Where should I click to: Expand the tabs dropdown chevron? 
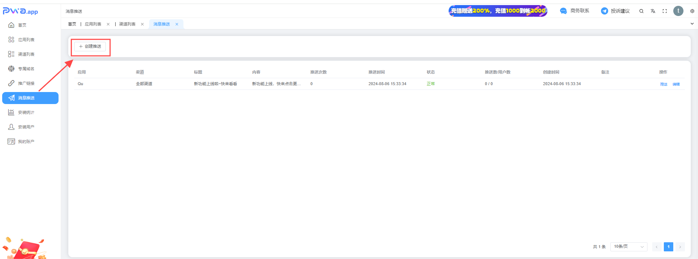pos(692,24)
